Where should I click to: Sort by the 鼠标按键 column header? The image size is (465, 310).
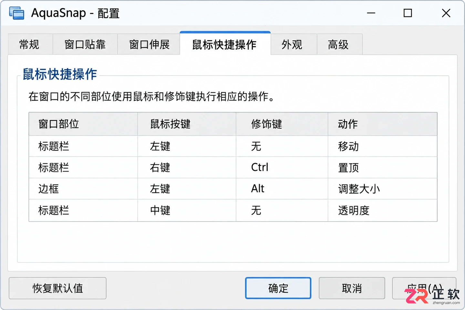pyautogui.click(x=187, y=124)
